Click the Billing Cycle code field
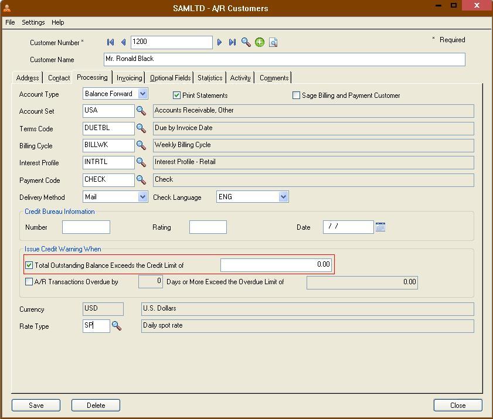The width and height of the screenshot is (493, 419). tap(108, 145)
